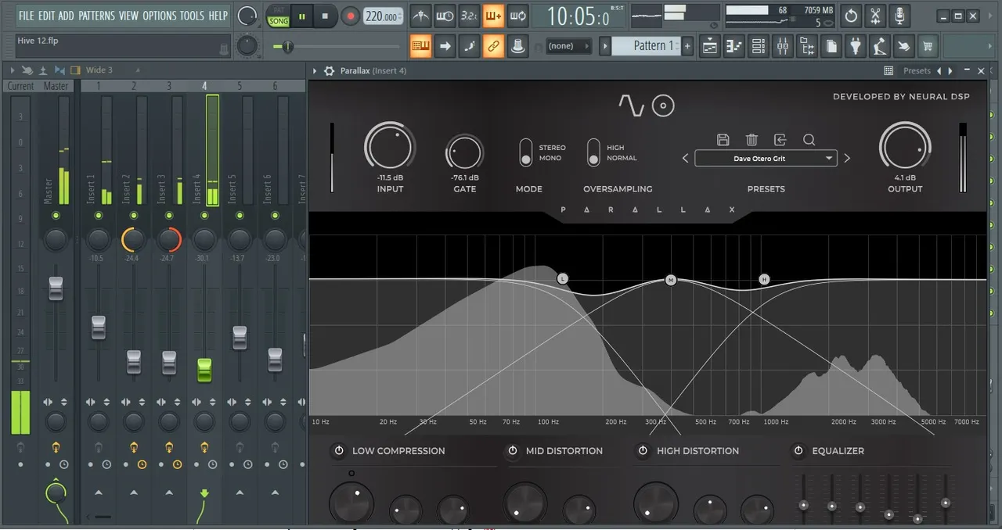
Task: Toggle the link icon in toolbar
Action: (493, 46)
